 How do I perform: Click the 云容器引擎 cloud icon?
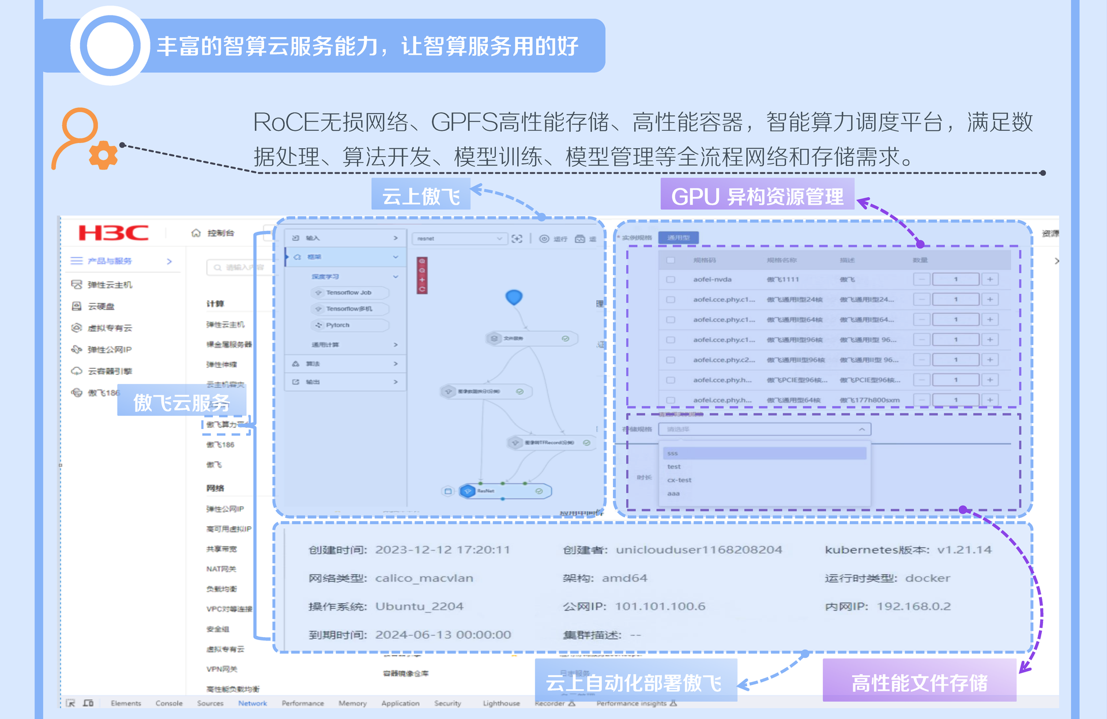coord(76,371)
